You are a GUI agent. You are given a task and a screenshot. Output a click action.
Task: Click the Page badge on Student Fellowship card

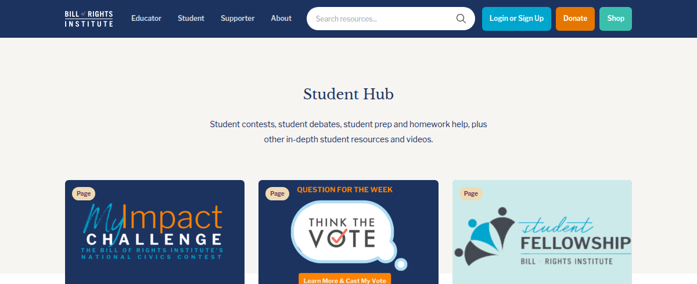pyautogui.click(x=471, y=194)
